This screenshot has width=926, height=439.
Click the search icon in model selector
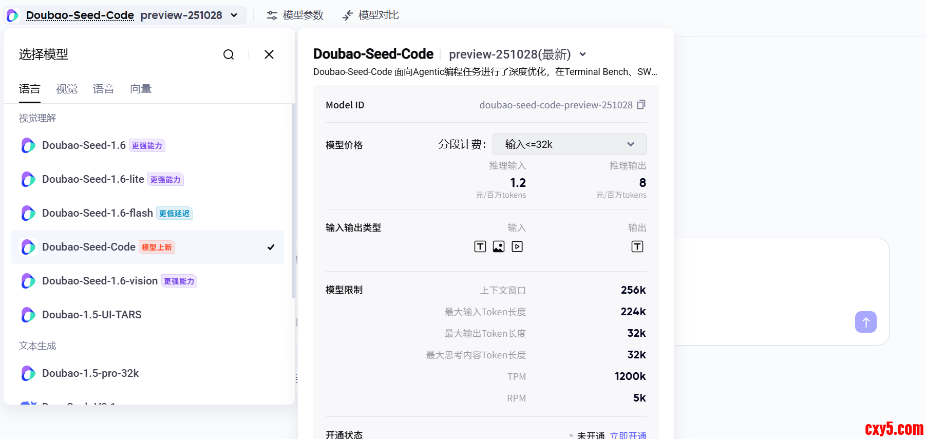coord(229,54)
